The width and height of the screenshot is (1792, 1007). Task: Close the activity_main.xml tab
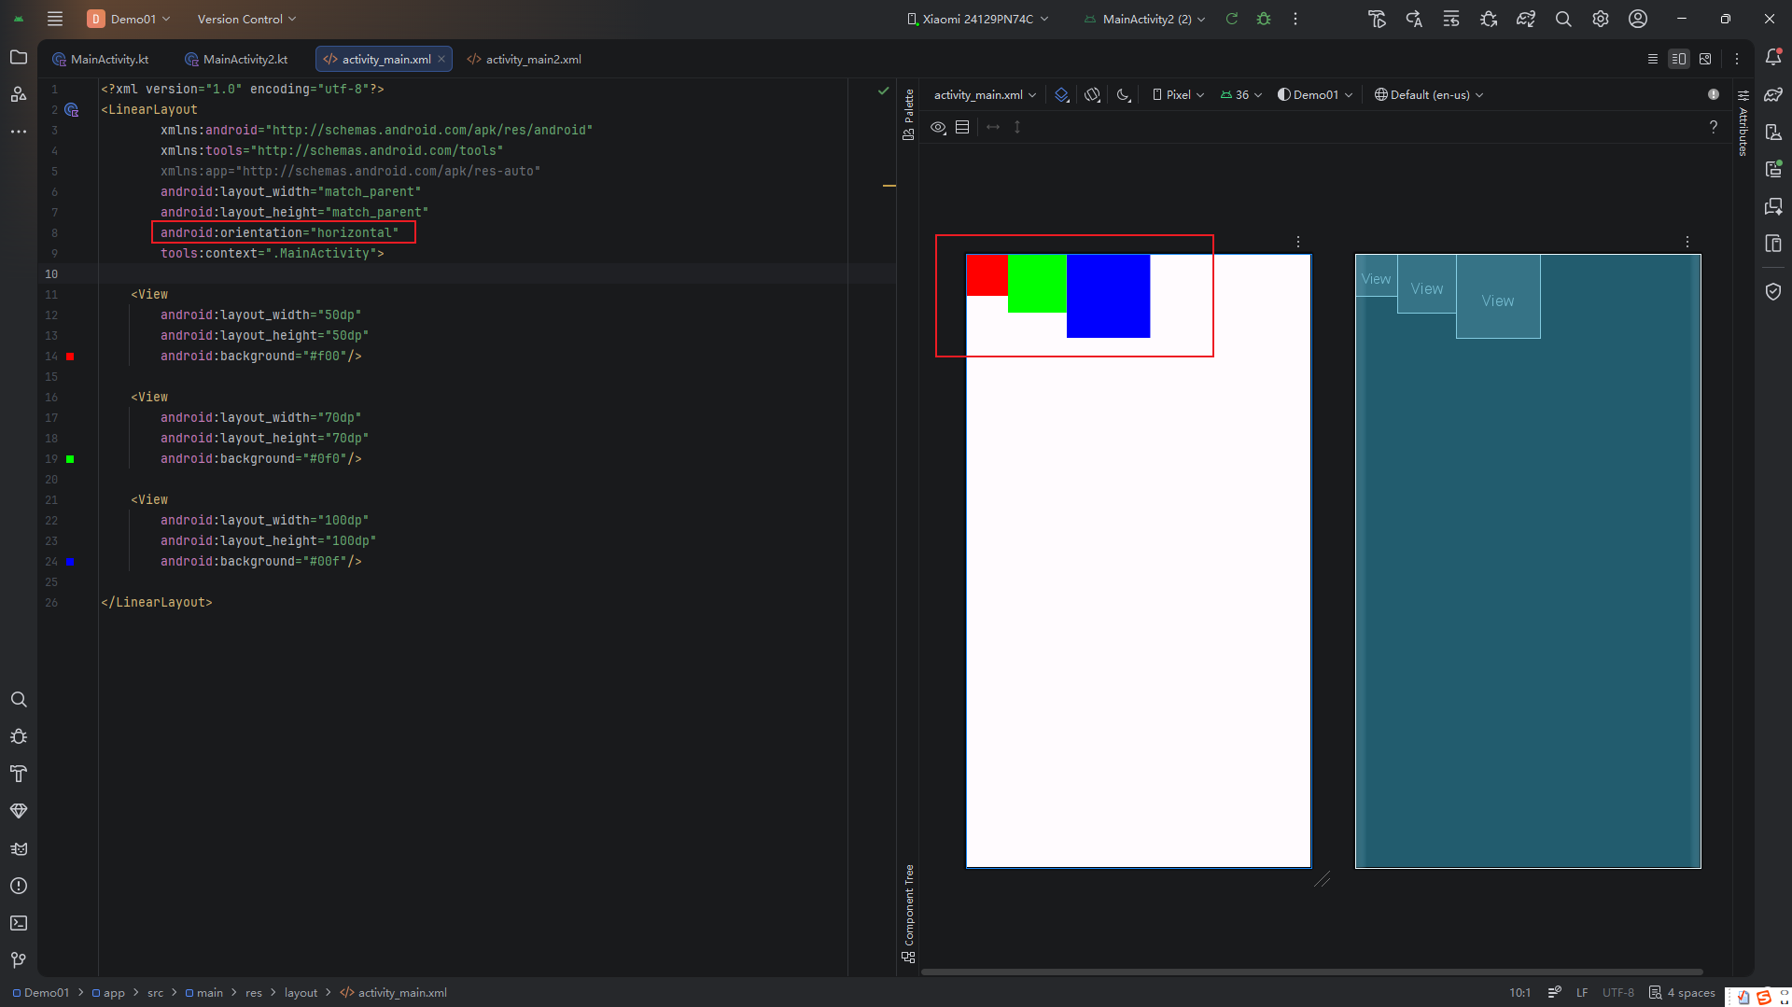(x=441, y=59)
